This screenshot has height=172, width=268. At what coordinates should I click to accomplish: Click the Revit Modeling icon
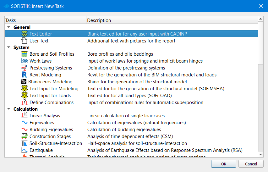pos(24,75)
